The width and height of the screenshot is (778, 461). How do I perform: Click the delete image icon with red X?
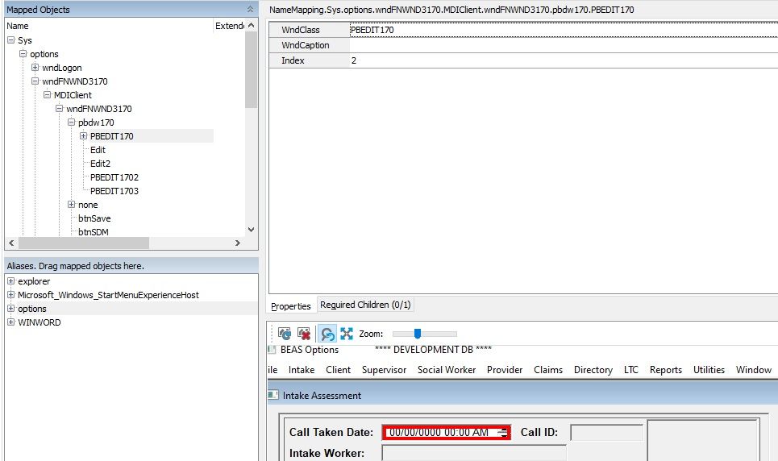304,333
